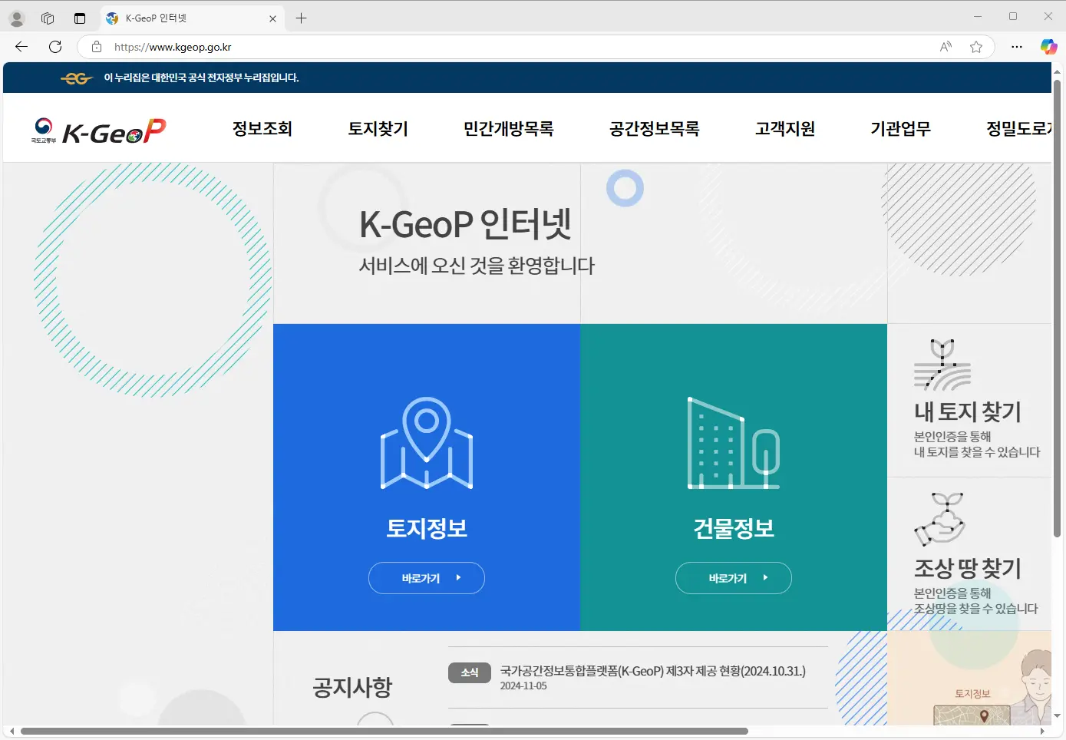Viewport: 1066px width, 740px height.
Task: Click the vertical scrollbar thumb
Action: [x=1058, y=307]
